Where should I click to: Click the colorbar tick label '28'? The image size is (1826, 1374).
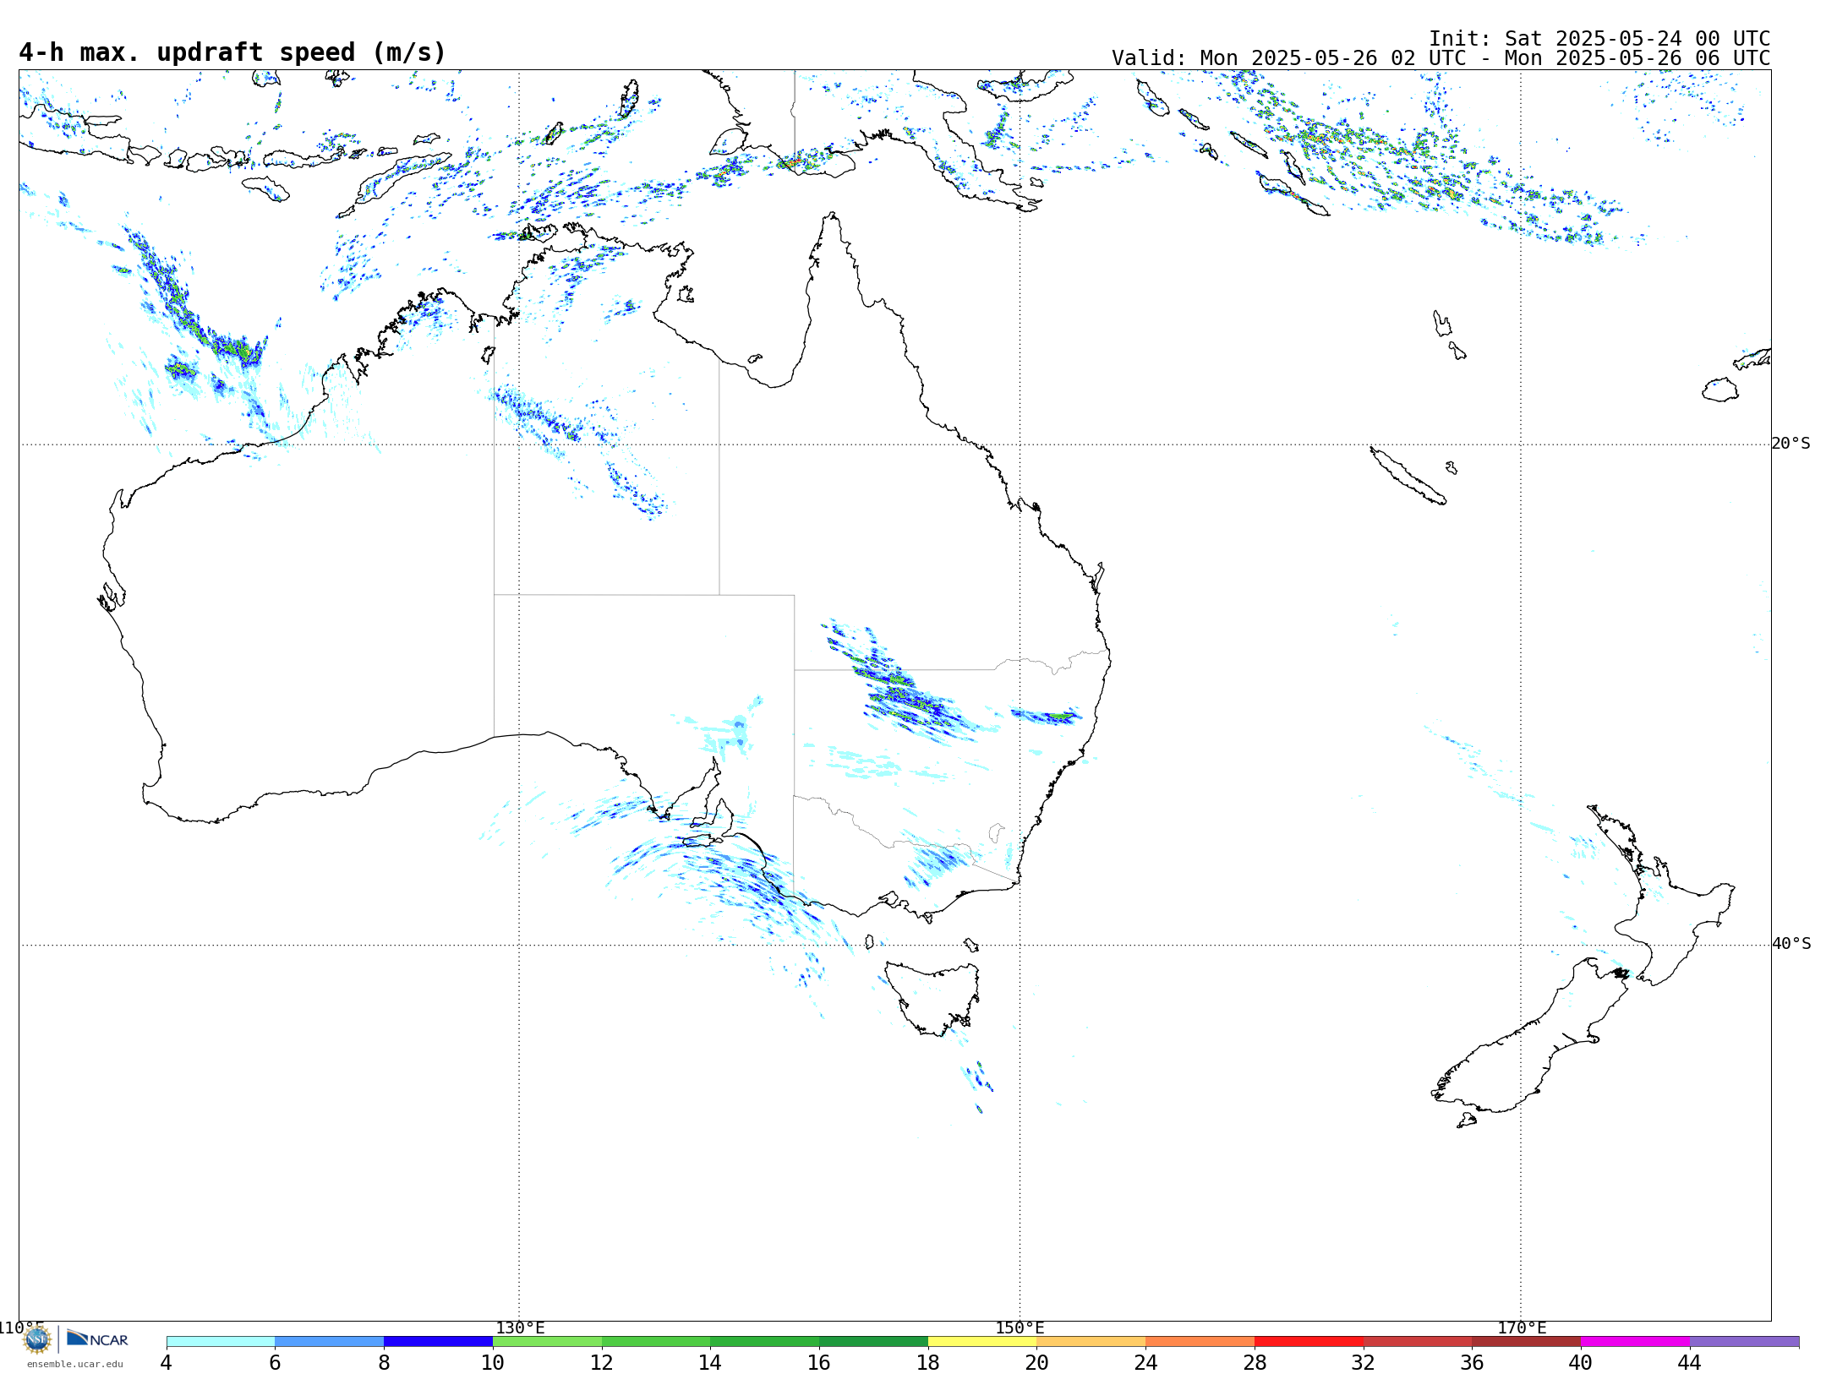pyautogui.click(x=1255, y=1363)
